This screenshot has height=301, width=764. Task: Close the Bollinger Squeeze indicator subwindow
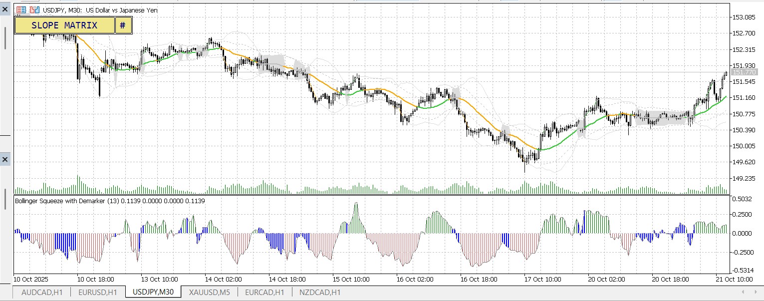(5, 159)
